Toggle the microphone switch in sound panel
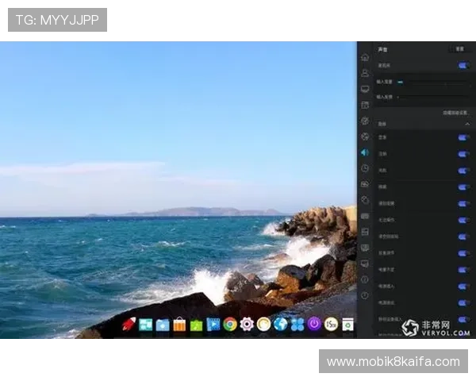476x381 pixels. (x=463, y=66)
